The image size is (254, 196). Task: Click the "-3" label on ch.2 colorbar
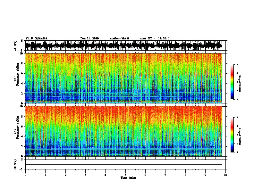pyautogui.click(x=237, y=118)
